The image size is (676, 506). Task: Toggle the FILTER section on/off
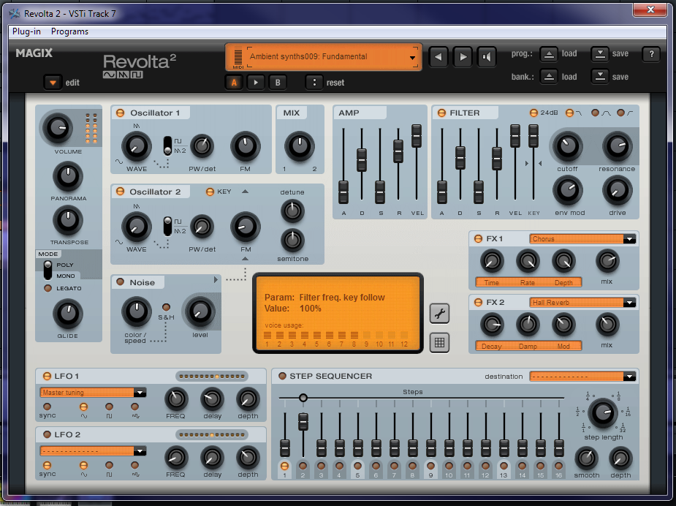pyautogui.click(x=441, y=113)
